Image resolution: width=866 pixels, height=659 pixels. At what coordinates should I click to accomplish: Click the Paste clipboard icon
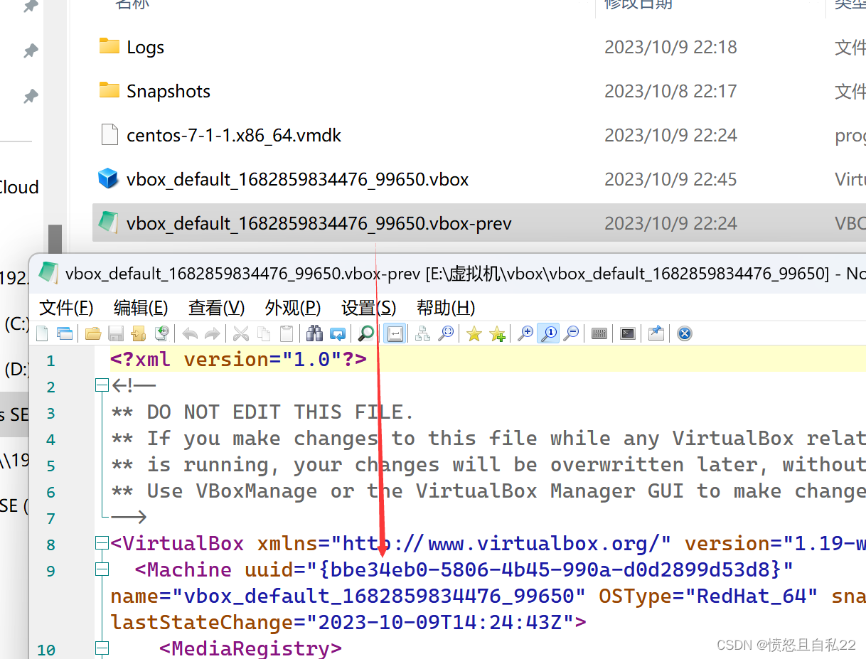coord(287,333)
